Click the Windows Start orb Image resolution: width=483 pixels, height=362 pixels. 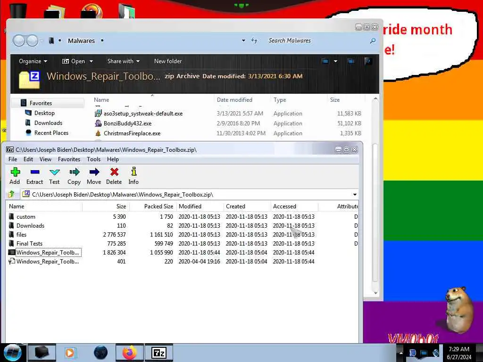click(12, 353)
